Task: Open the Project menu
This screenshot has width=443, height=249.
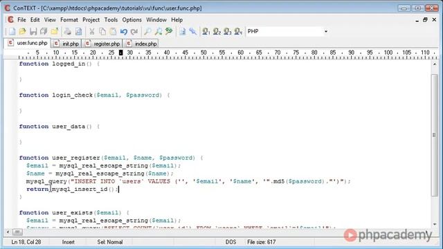Action: point(91,20)
